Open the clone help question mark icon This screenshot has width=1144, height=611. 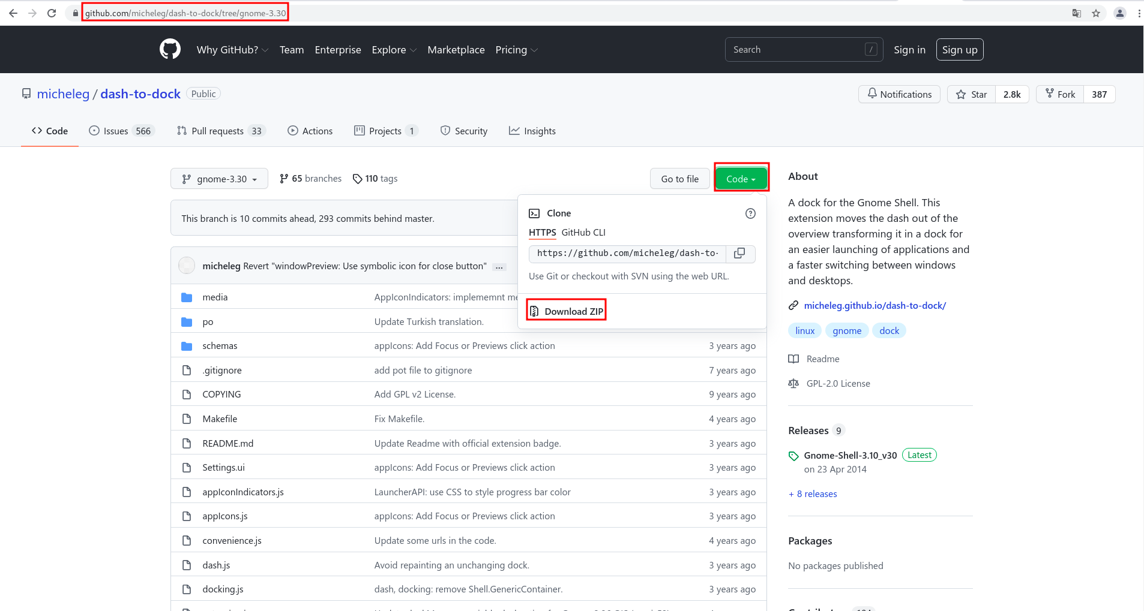coord(750,213)
